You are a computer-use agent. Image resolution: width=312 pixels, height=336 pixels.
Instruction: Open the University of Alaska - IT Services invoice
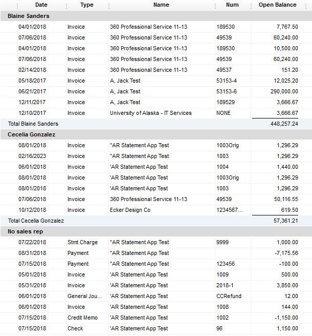pyautogui.click(x=150, y=113)
